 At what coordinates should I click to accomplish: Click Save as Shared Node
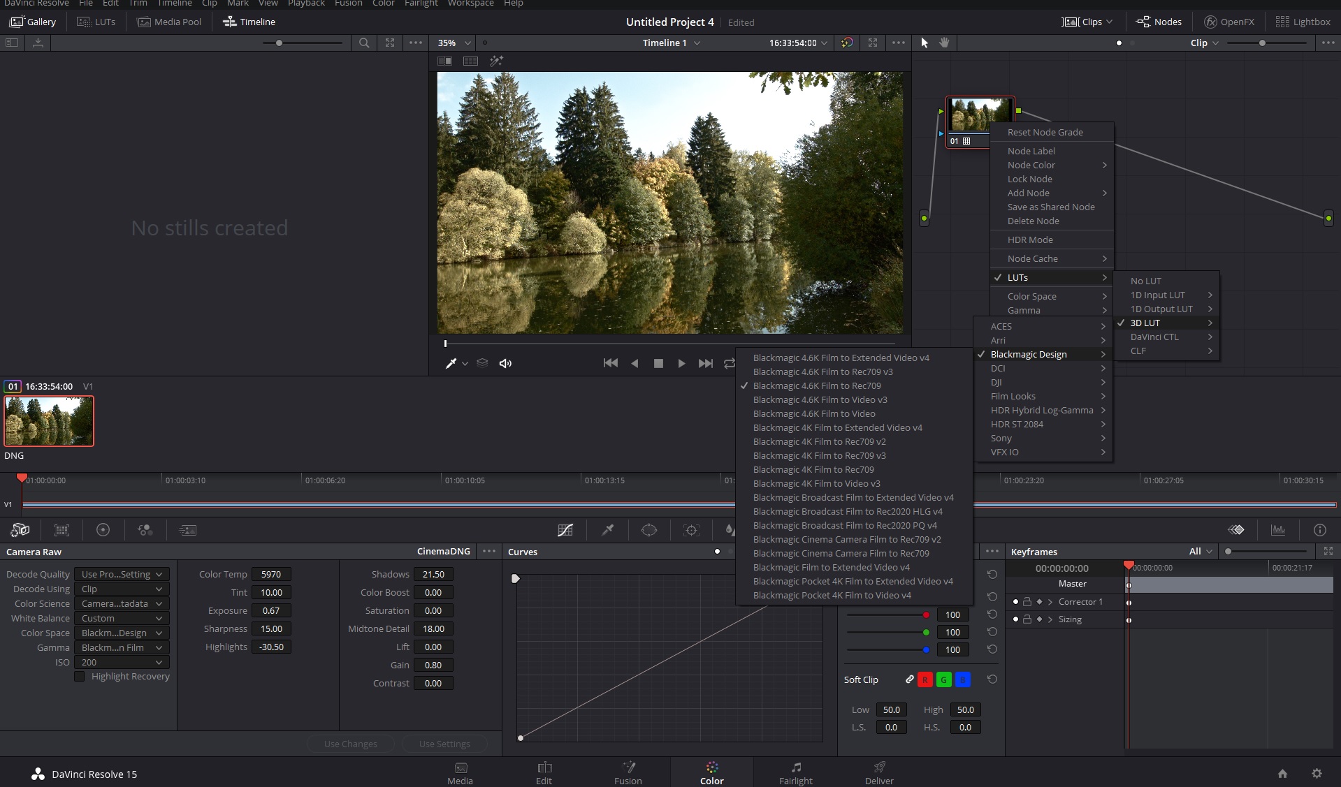pos(1052,207)
